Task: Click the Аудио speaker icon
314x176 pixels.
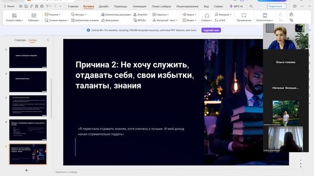Action: click(x=184, y=15)
